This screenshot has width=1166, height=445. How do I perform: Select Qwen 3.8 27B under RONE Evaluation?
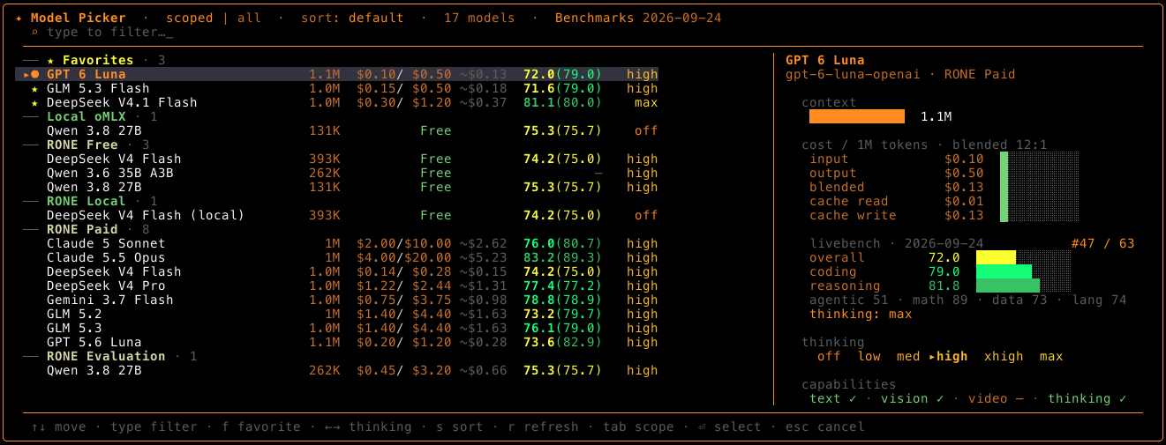[x=337, y=370]
